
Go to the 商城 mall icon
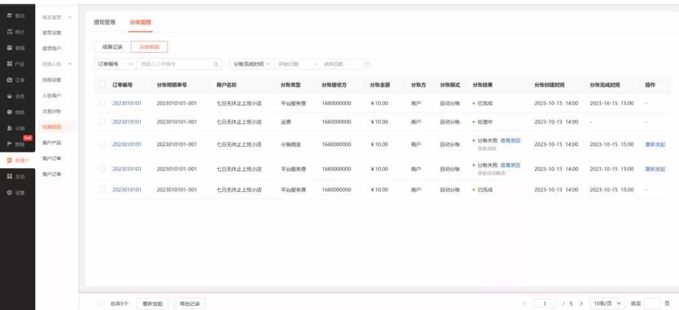[x=9, y=48]
